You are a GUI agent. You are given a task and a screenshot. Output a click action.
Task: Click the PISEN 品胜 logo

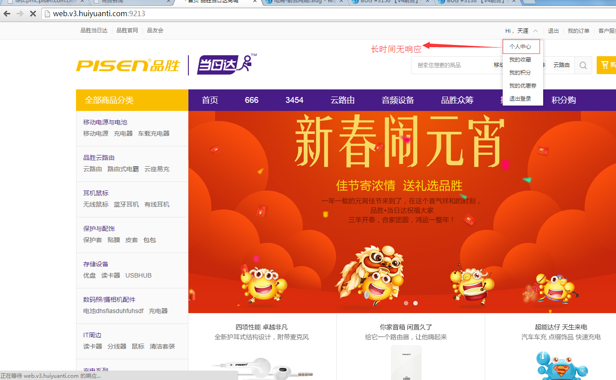128,65
